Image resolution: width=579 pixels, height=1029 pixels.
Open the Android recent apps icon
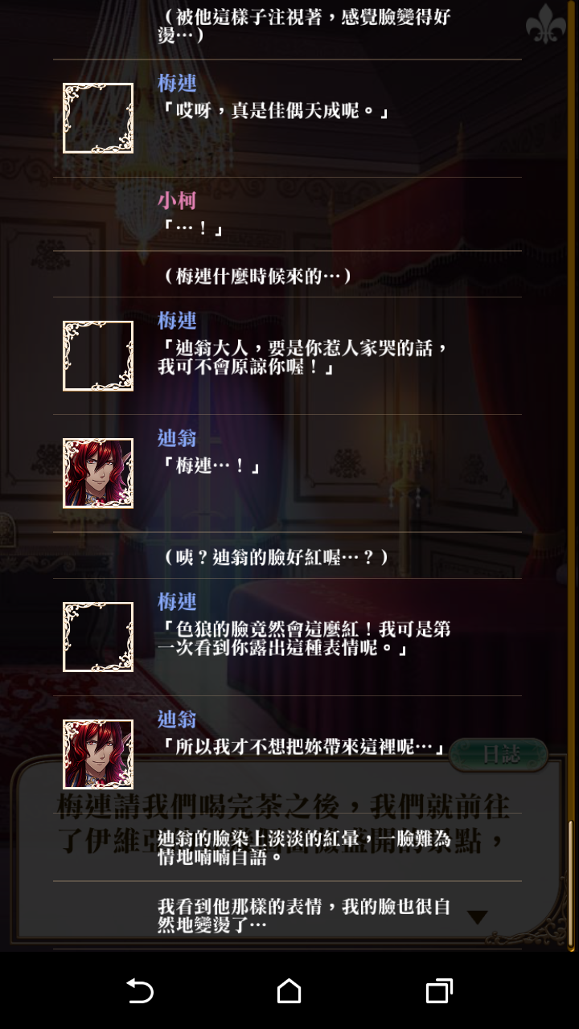(x=438, y=991)
